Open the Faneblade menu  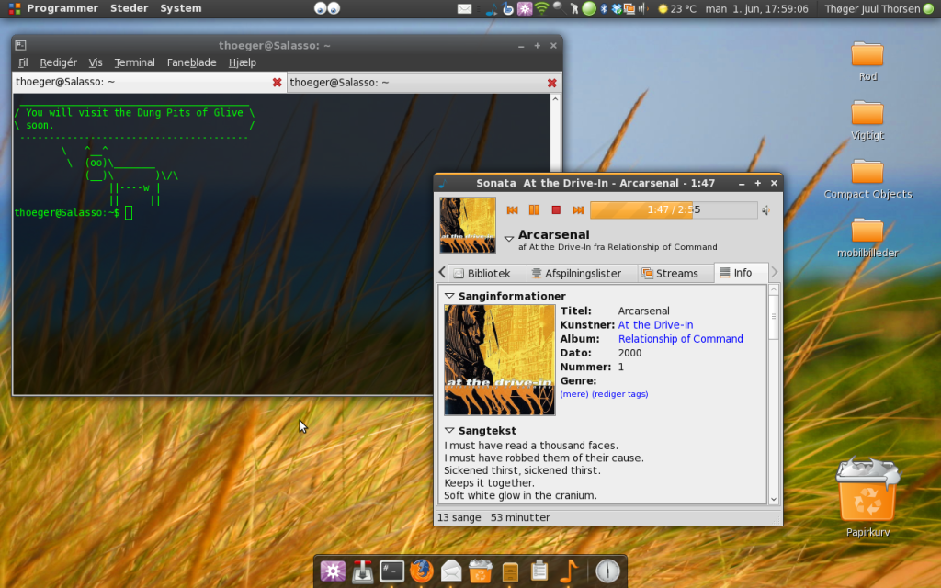191,62
